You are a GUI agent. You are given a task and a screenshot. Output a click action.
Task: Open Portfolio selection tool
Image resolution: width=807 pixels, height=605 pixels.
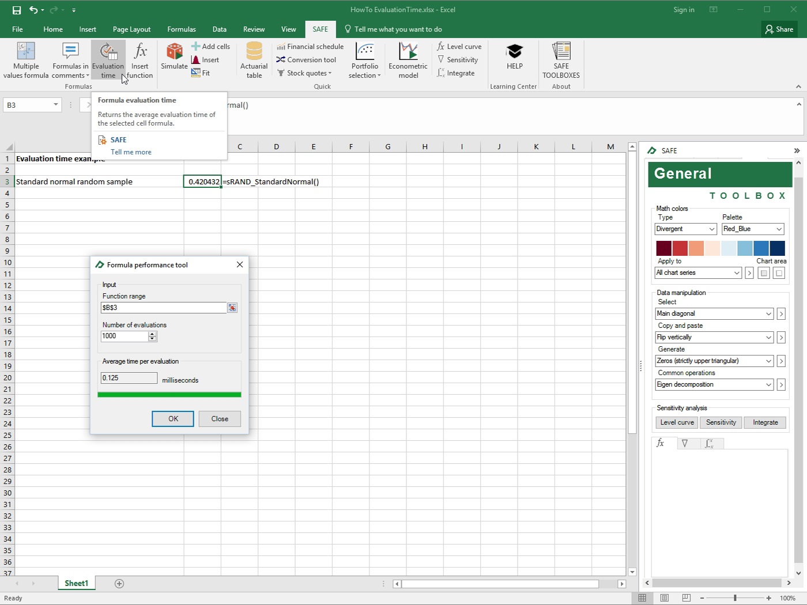click(x=365, y=60)
